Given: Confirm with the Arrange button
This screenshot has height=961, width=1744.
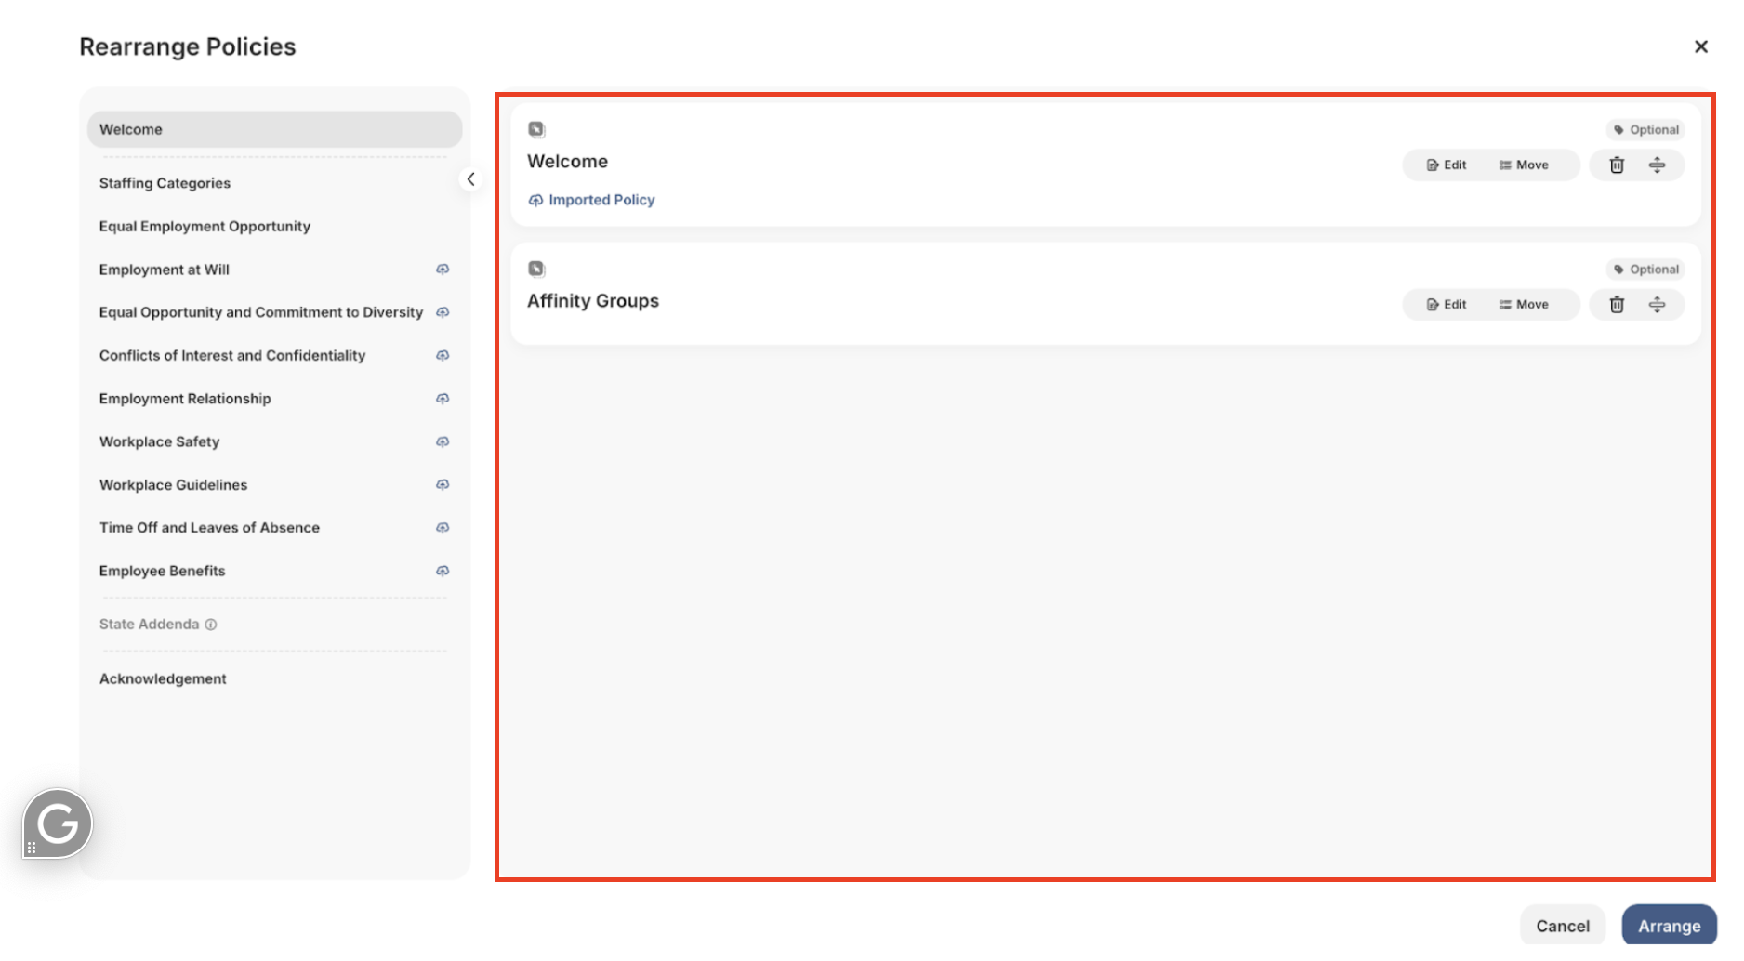Looking at the screenshot, I should (1670, 926).
